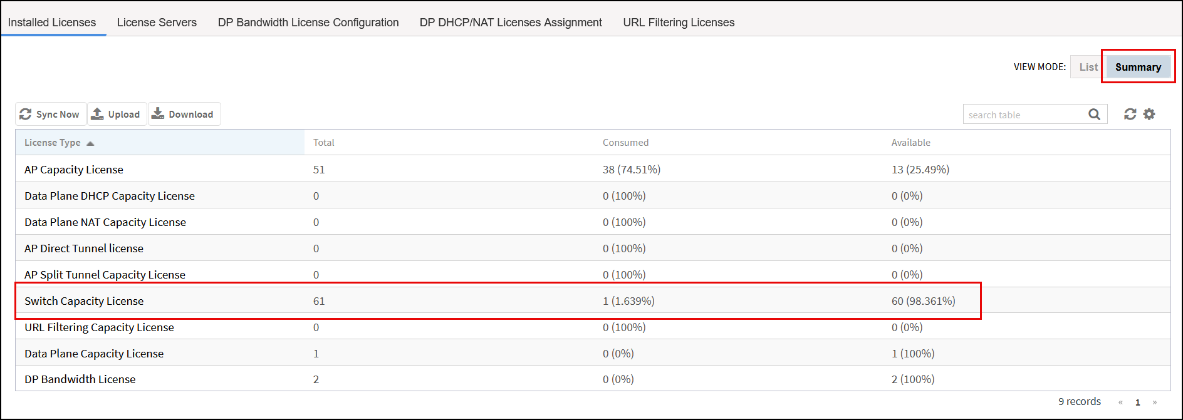Select URL Filtering Capacity License row
The image size is (1183, 420).
[x=593, y=327]
